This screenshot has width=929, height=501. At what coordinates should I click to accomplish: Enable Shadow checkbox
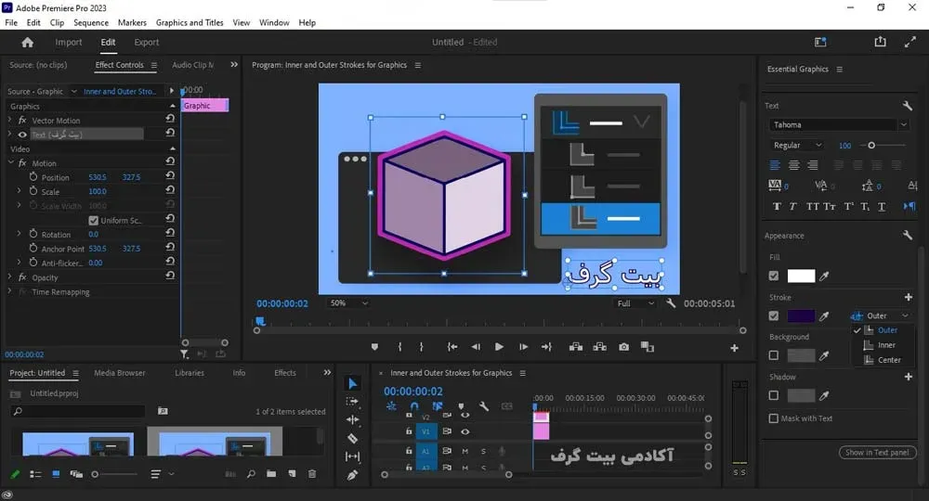coord(773,395)
